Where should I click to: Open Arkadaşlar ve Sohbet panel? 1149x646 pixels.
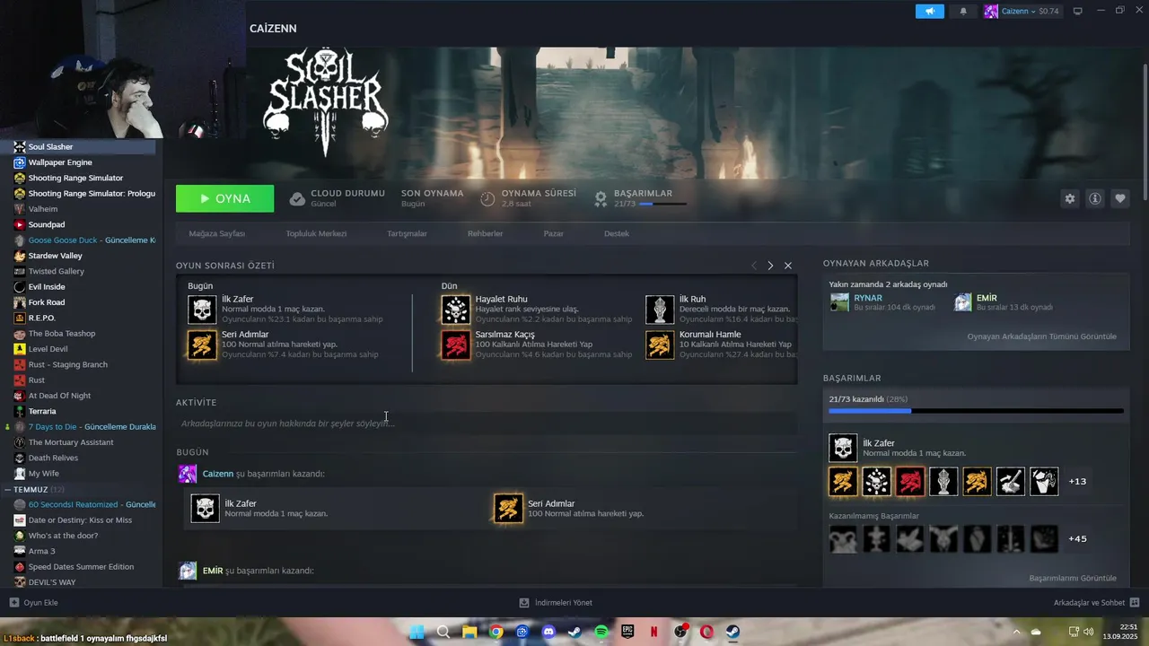[x=1096, y=603]
